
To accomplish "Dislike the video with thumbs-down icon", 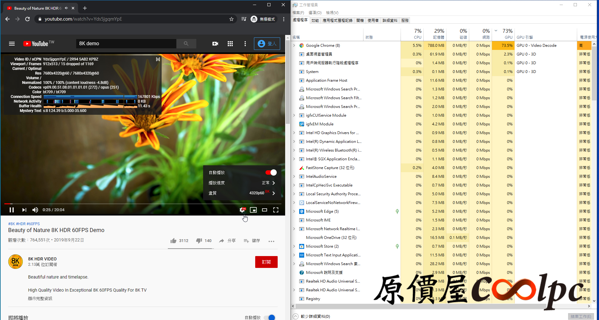I will click(199, 241).
